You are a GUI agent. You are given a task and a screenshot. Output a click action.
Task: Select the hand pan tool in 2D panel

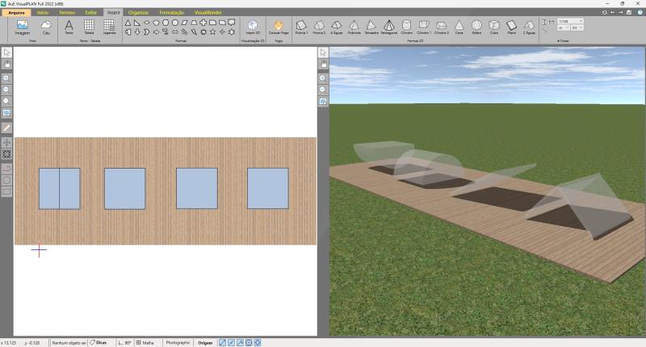tap(6, 65)
